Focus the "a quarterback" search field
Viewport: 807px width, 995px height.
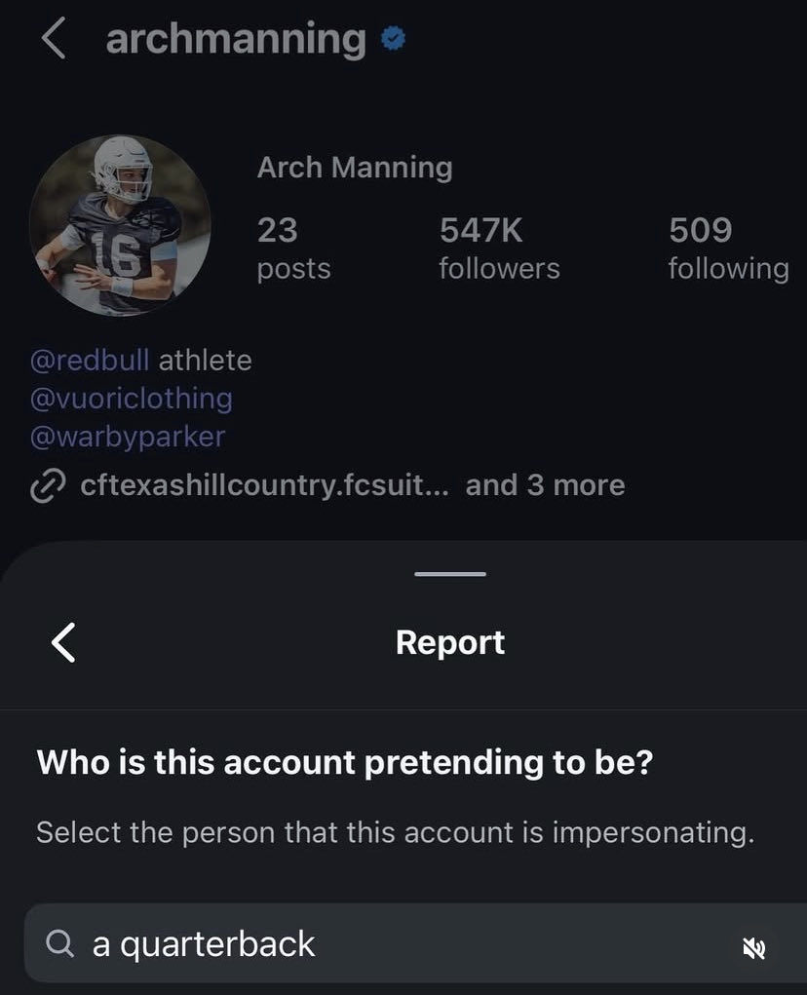pos(415,943)
